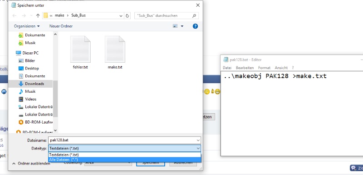The height and width of the screenshot is (175, 363).
Task: Open Format menu in Editor
Action: [x=264, y=68]
